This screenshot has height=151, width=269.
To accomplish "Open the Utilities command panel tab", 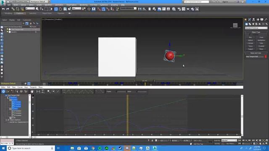I will point(266,20).
